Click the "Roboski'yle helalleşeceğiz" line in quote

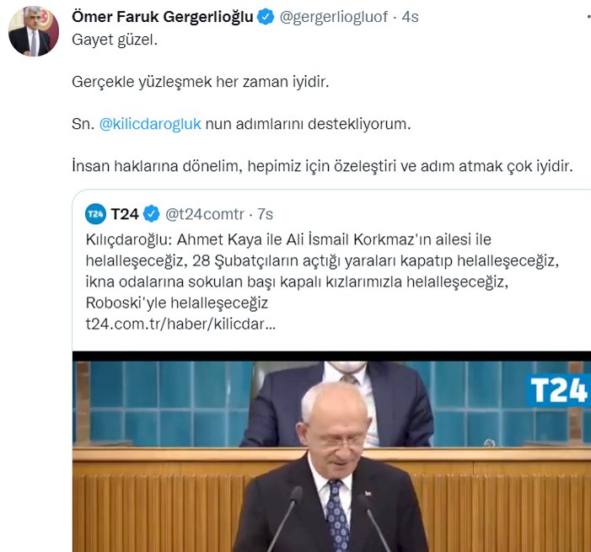(177, 303)
